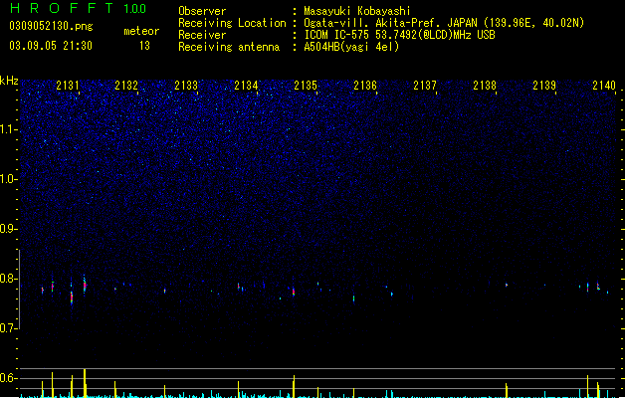The width and height of the screenshot is (626, 398).
Task: Click the 0.8 kHz frequency label
Action: [9, 279]
